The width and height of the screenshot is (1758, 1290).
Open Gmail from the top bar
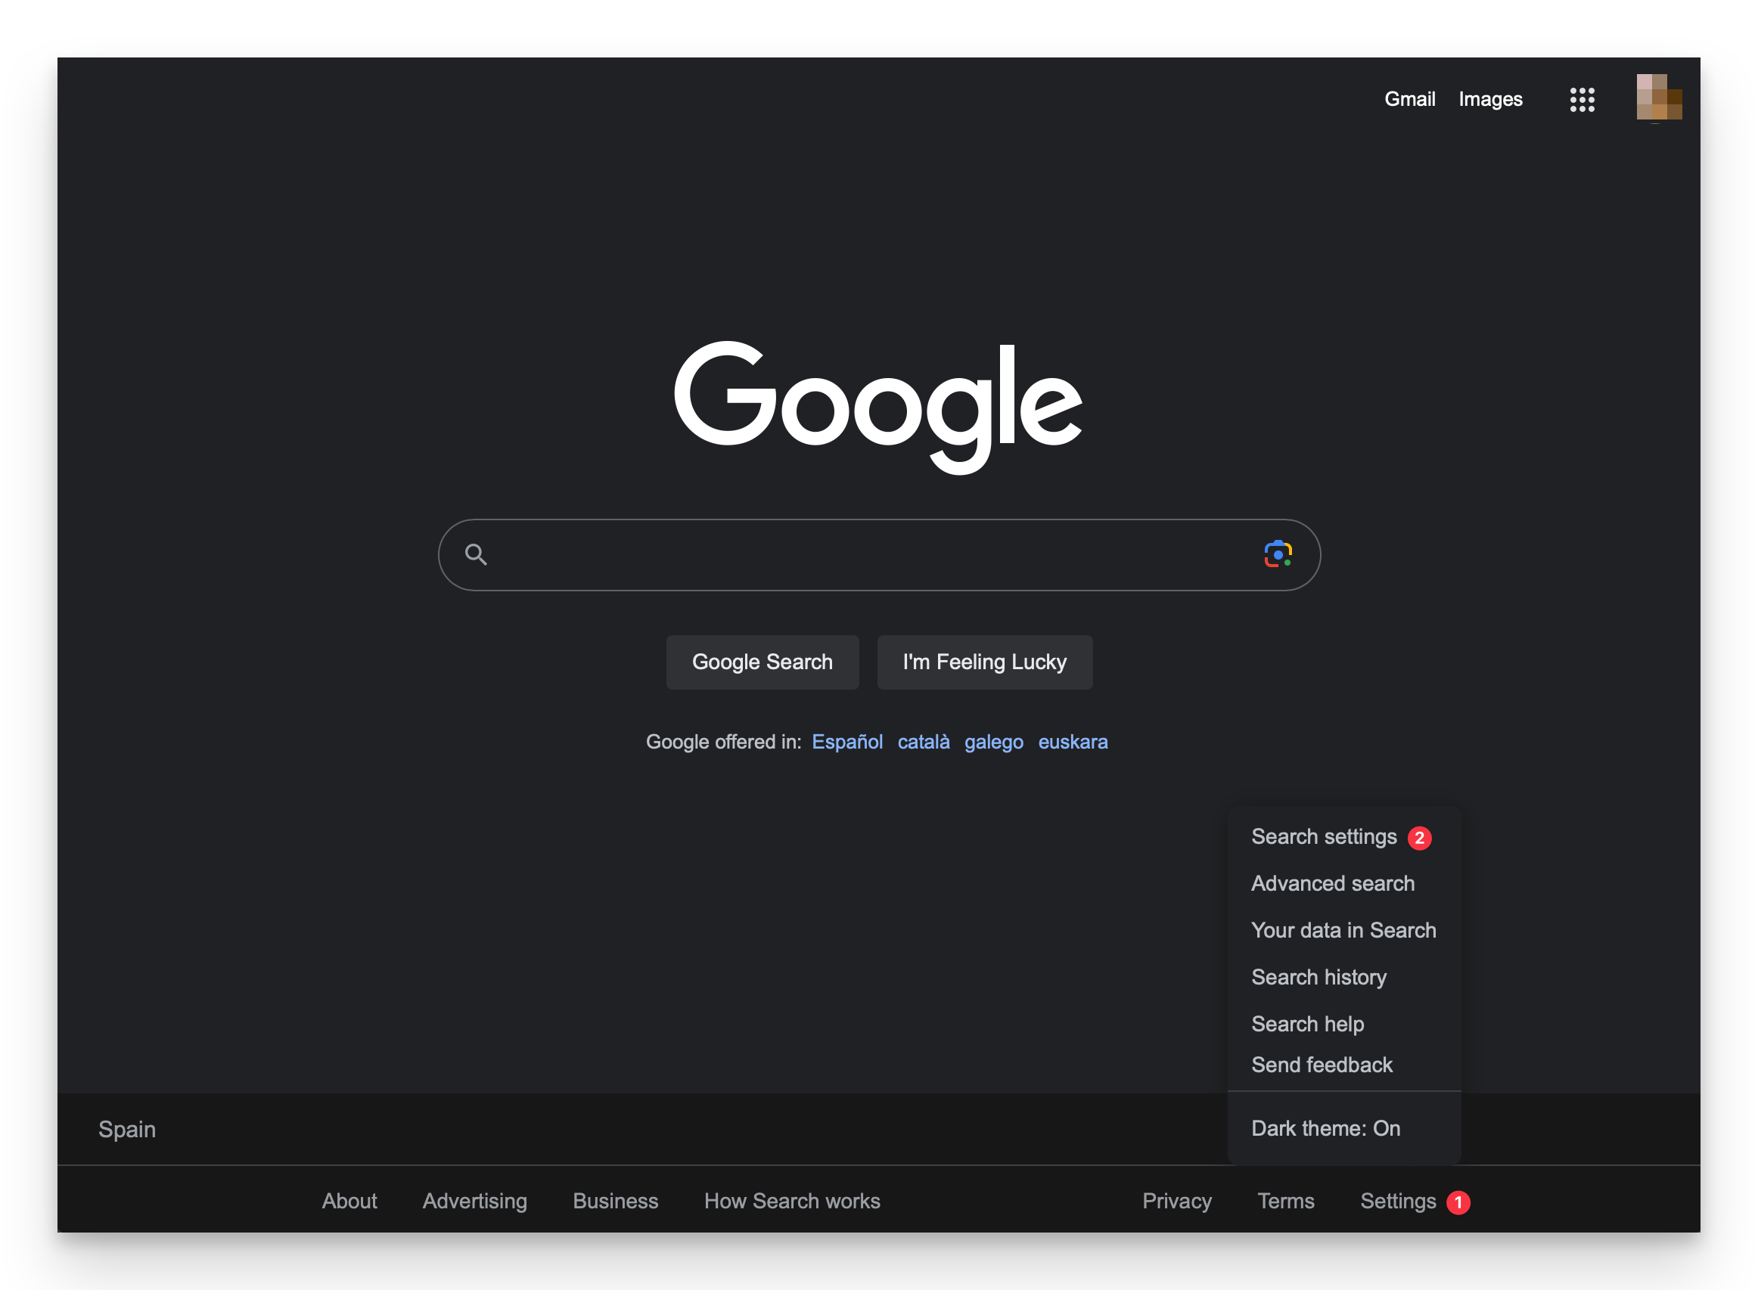pos(1410,99)
